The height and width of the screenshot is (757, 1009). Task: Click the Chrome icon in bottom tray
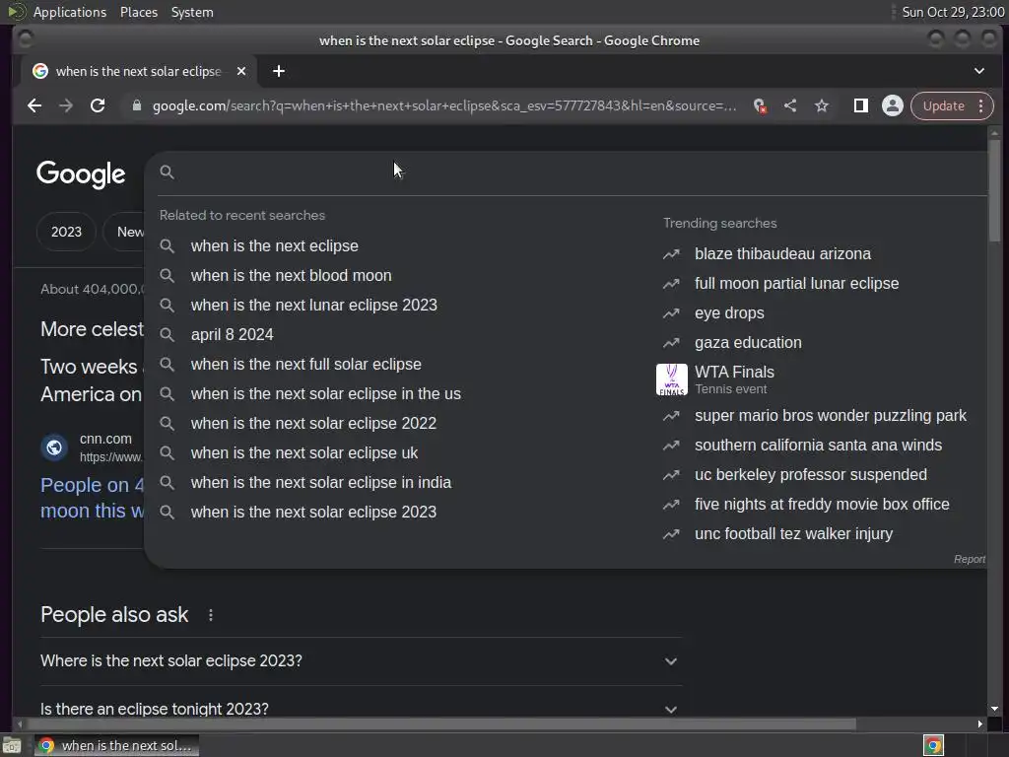tap(934, 745)
